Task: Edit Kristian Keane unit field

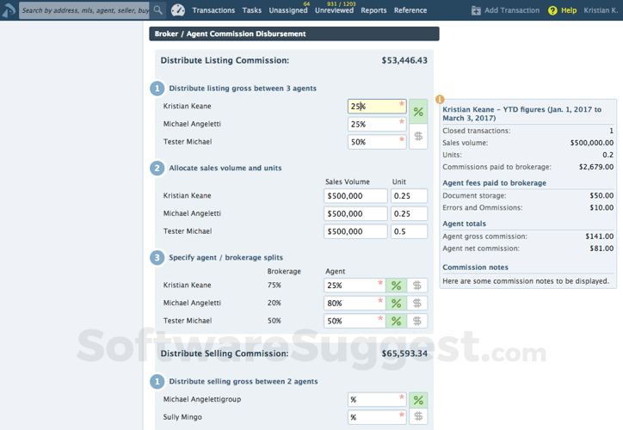Action: coord(409,196)
